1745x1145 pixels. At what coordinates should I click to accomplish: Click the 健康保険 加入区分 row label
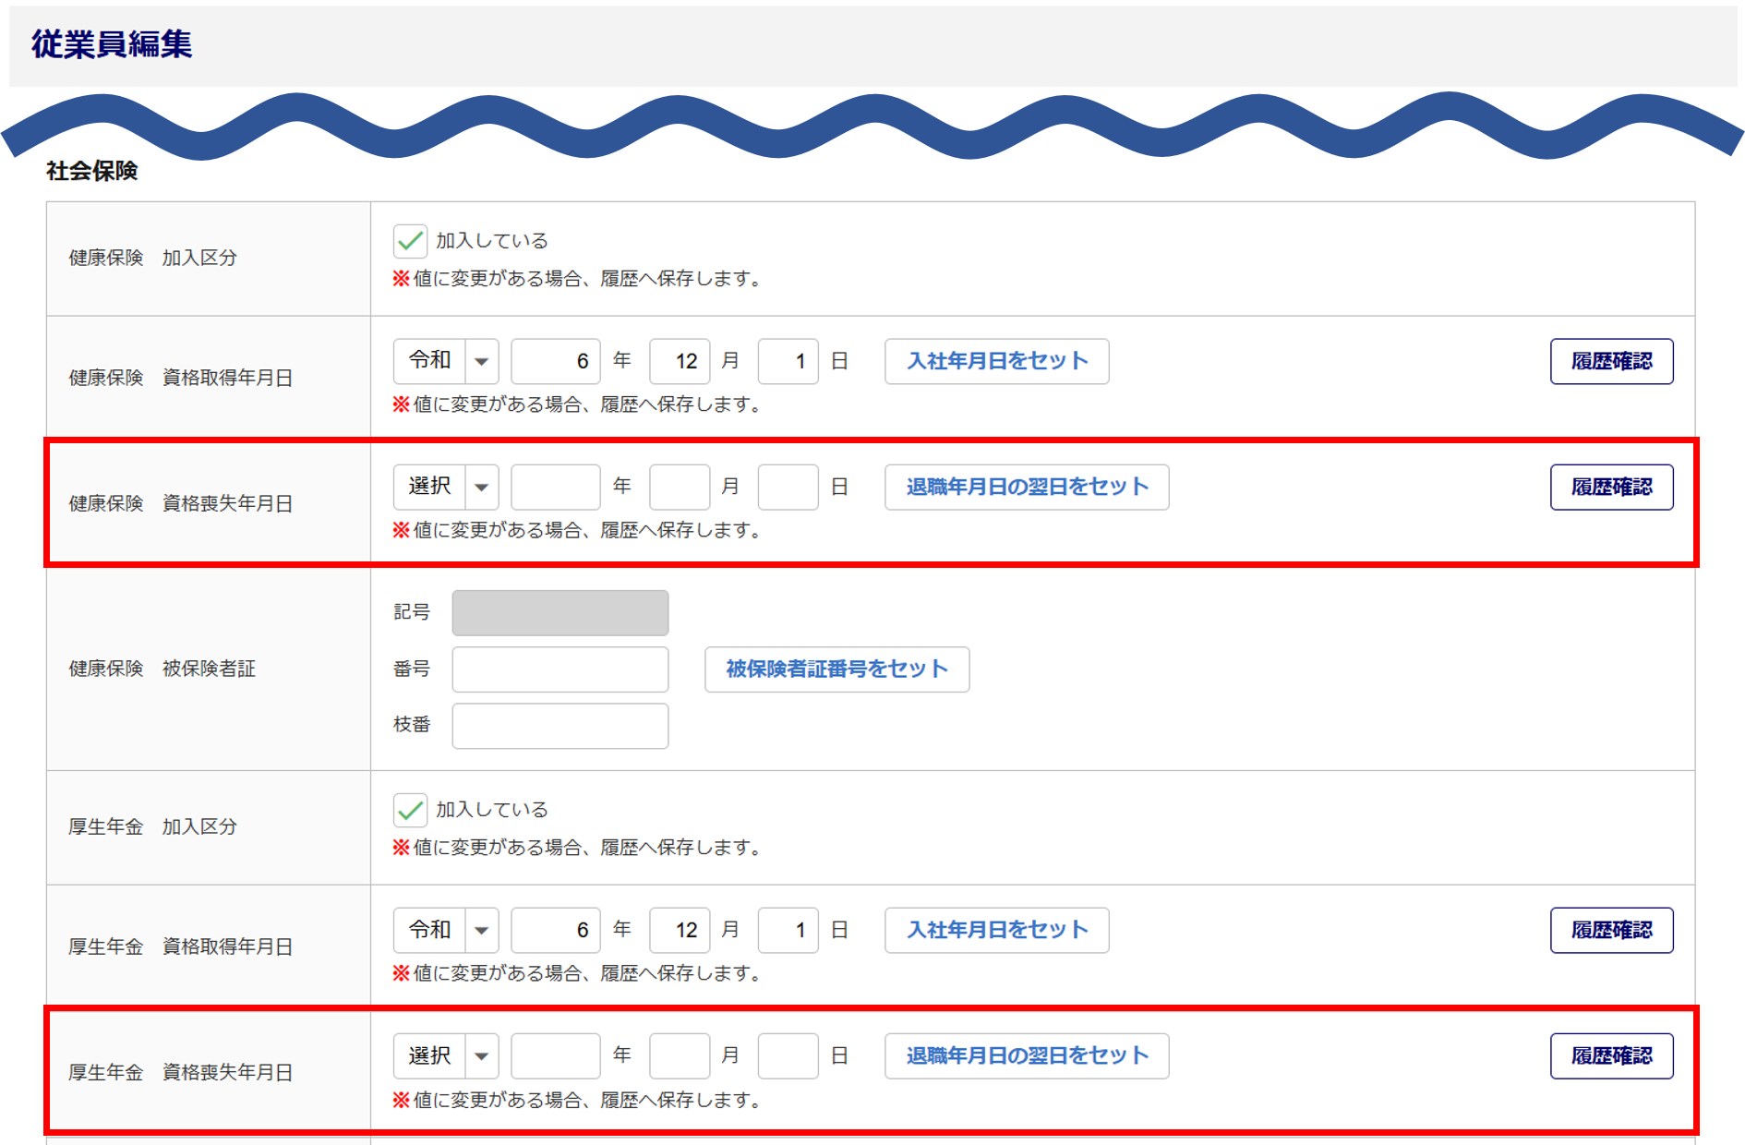(152, 258)
